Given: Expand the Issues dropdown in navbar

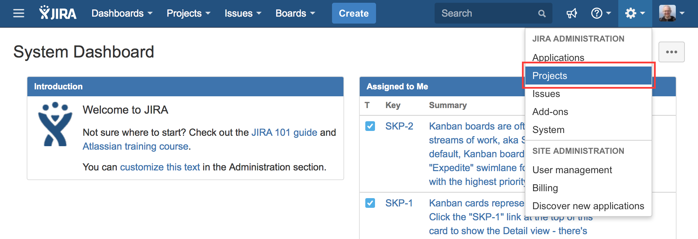Looking at the screenshot, I should [243, 14].
